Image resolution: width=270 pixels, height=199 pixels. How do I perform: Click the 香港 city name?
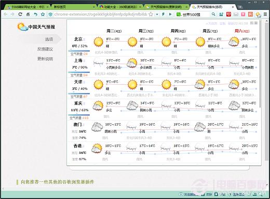(x=77, y=146)
